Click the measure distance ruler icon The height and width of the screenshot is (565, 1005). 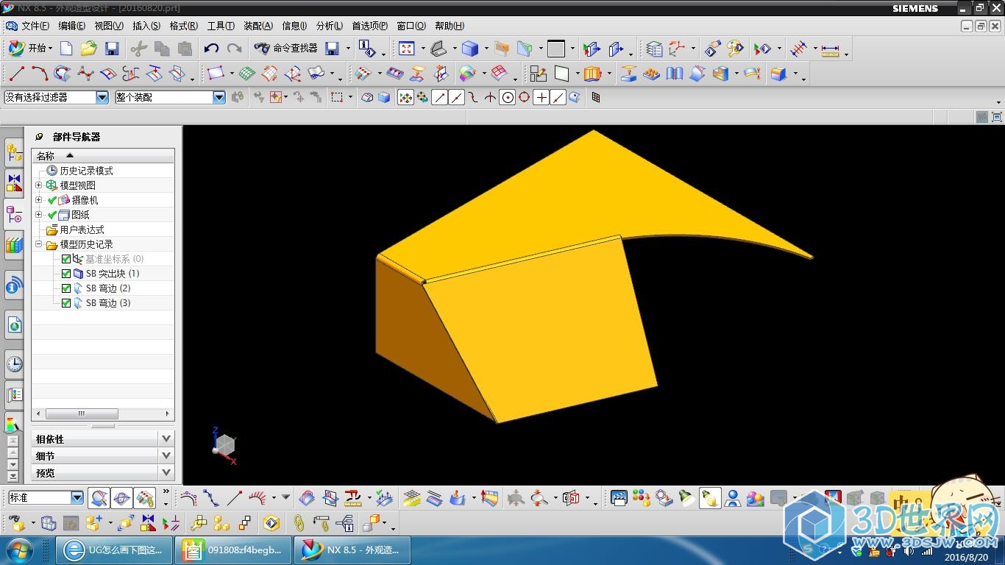click(830, 49)
